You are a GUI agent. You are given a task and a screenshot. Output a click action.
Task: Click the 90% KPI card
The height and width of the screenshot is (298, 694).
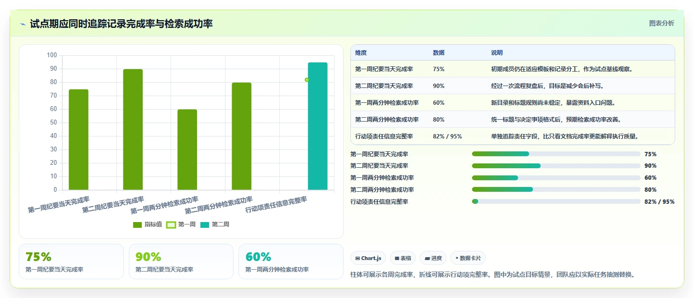[x=181, y=261]
